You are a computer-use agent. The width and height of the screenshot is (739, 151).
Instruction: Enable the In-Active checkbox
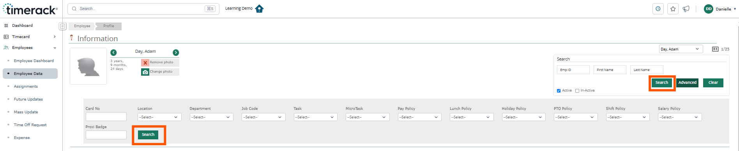click(577, 91)
